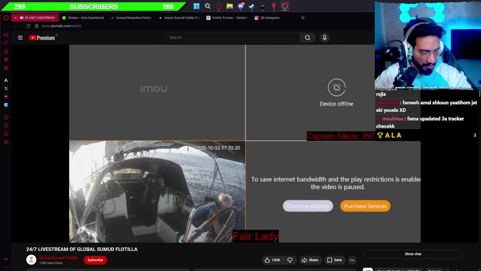The image size is (481, 271).
Task: Switch to 24/7 LIVESTREAM tab
Action: coord(35,18)
